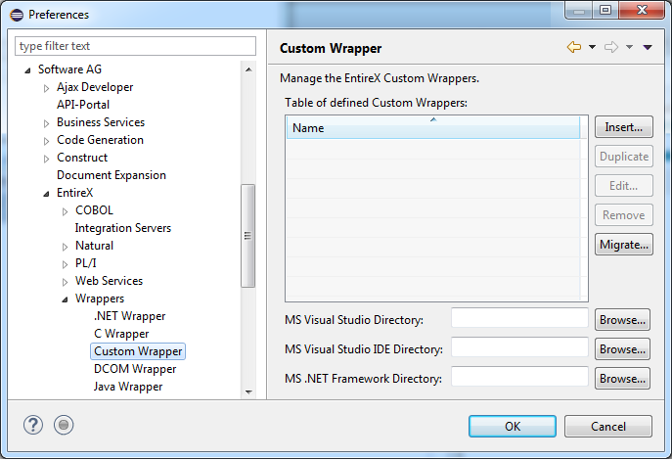The image size is (672, 460).
Task: Select the Custom Wrapper tree item
Action: (138, 351)
